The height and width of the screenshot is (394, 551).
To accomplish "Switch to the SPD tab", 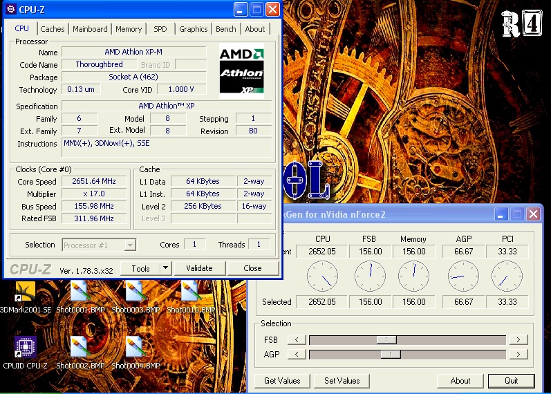I will 160,29.
